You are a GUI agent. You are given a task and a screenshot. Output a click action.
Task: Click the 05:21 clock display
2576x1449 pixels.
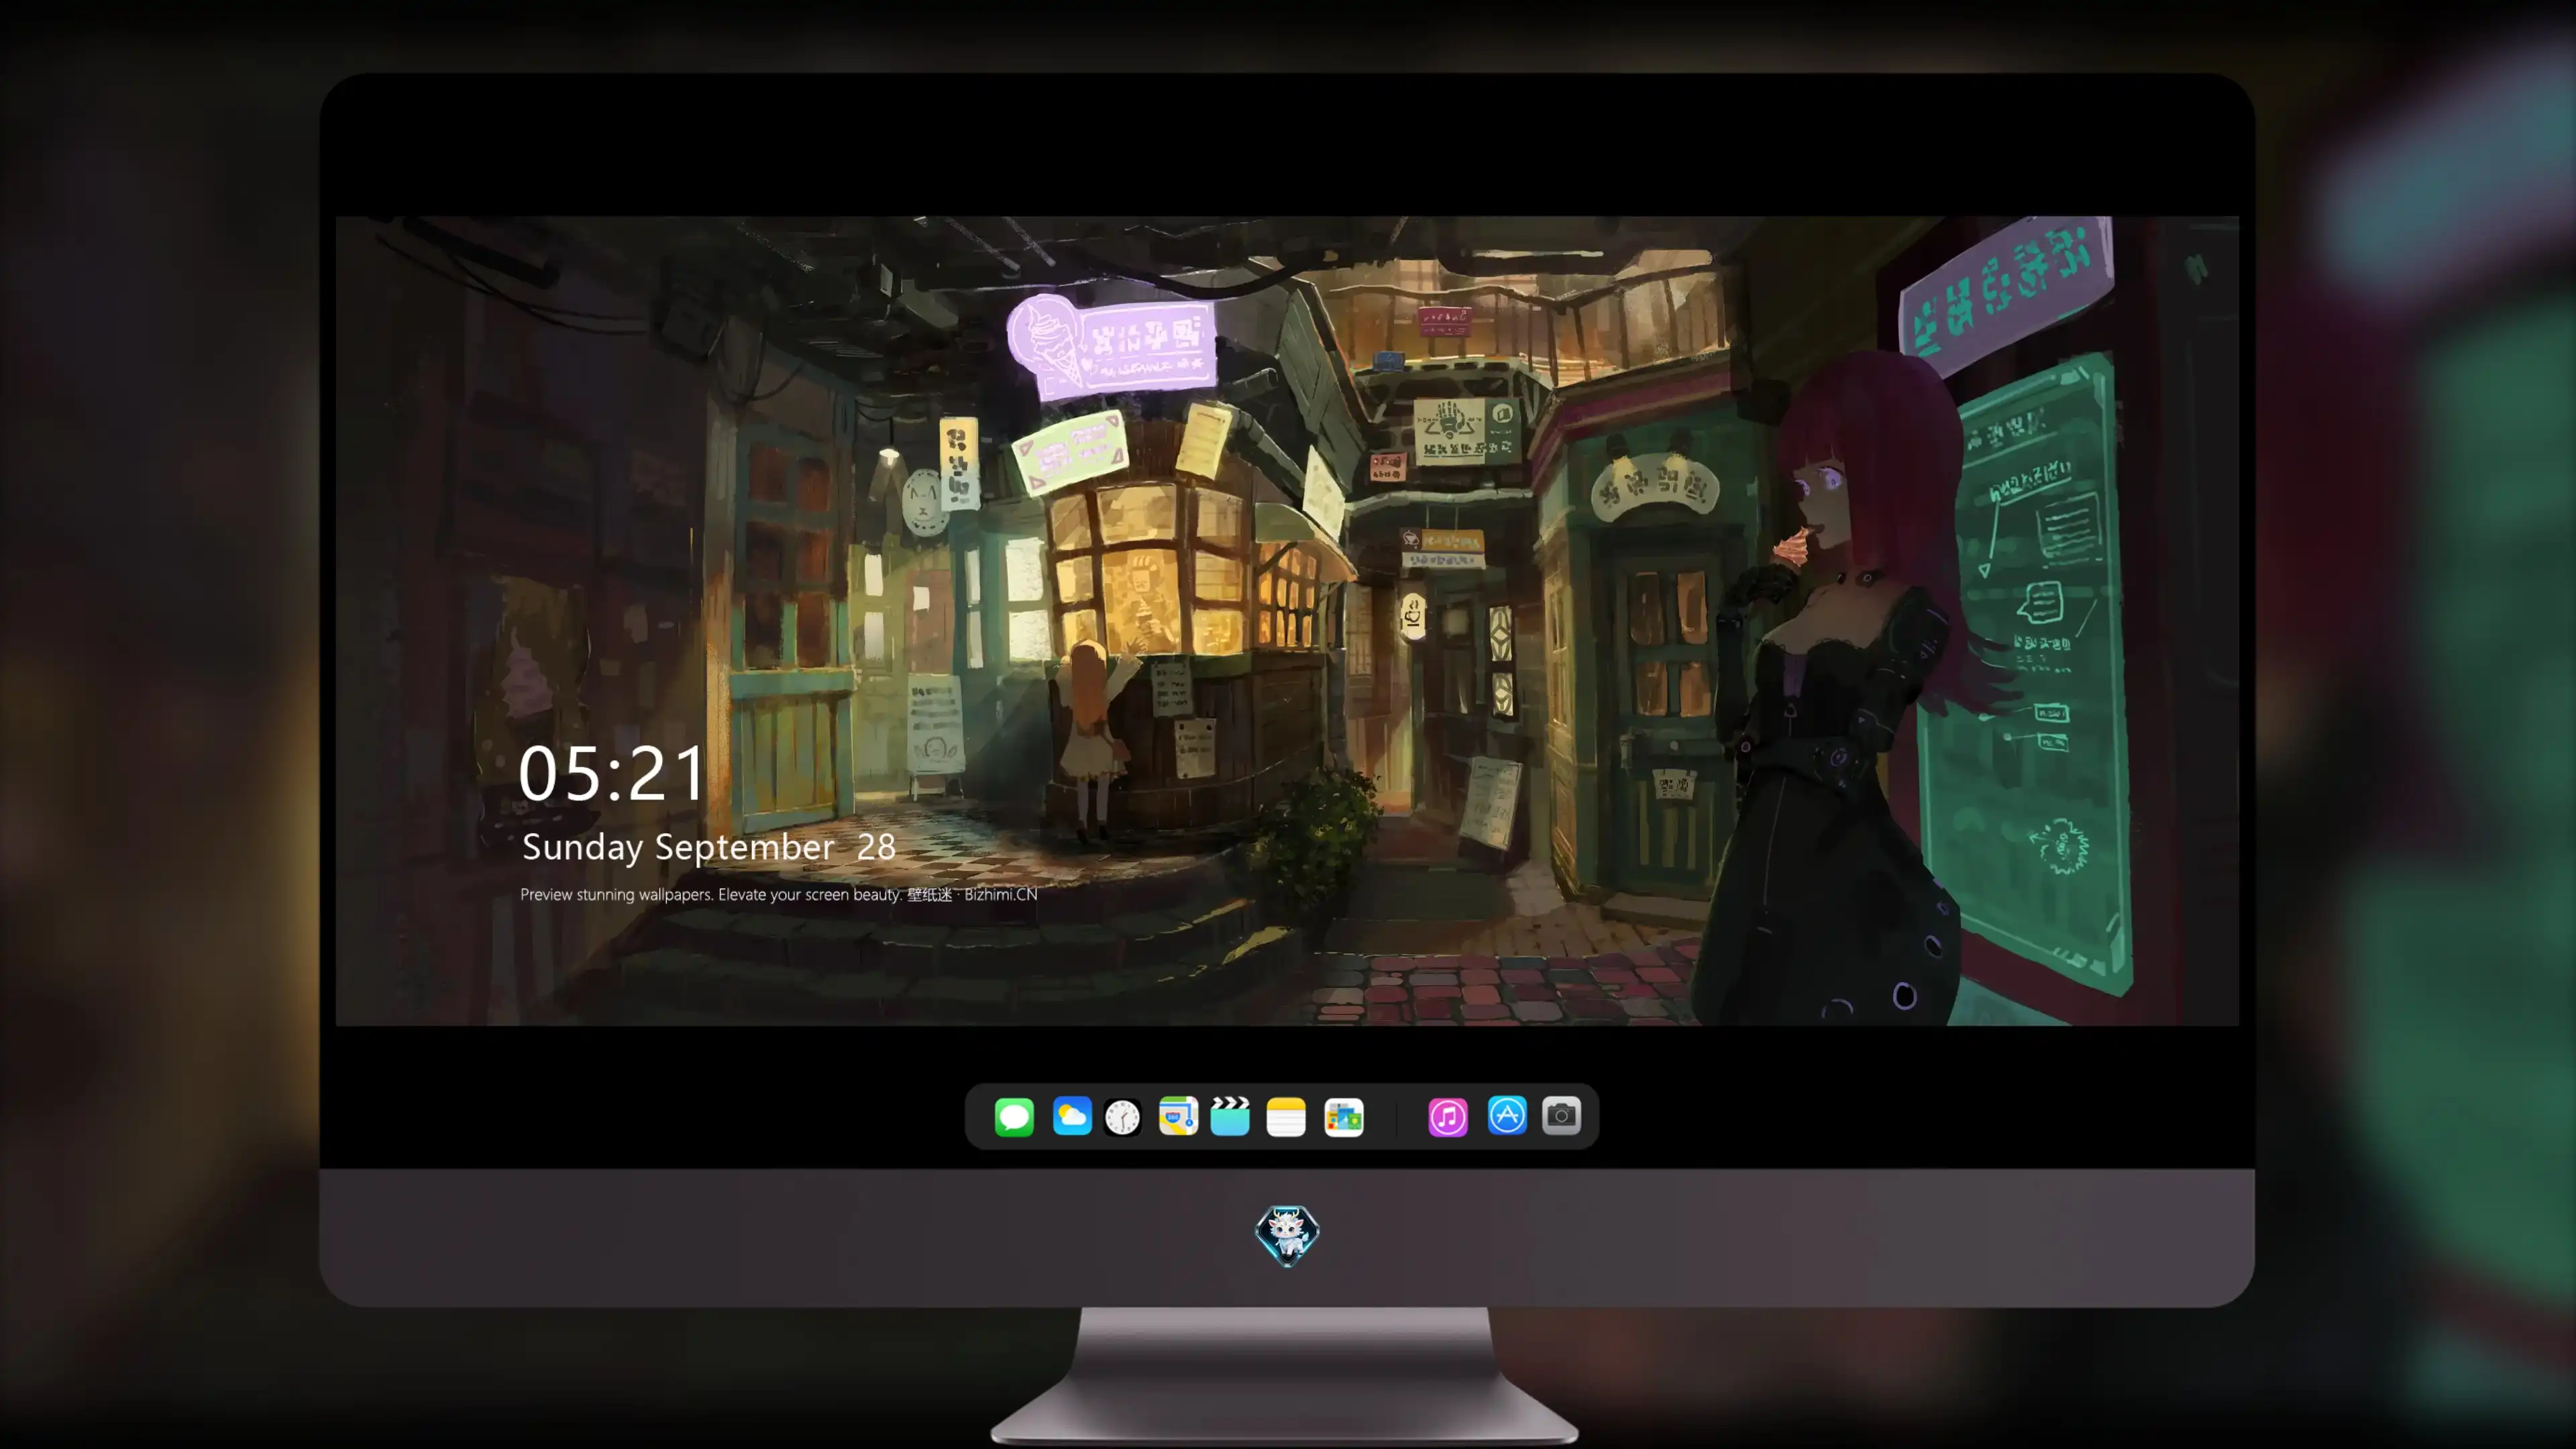tap(611, 774)
